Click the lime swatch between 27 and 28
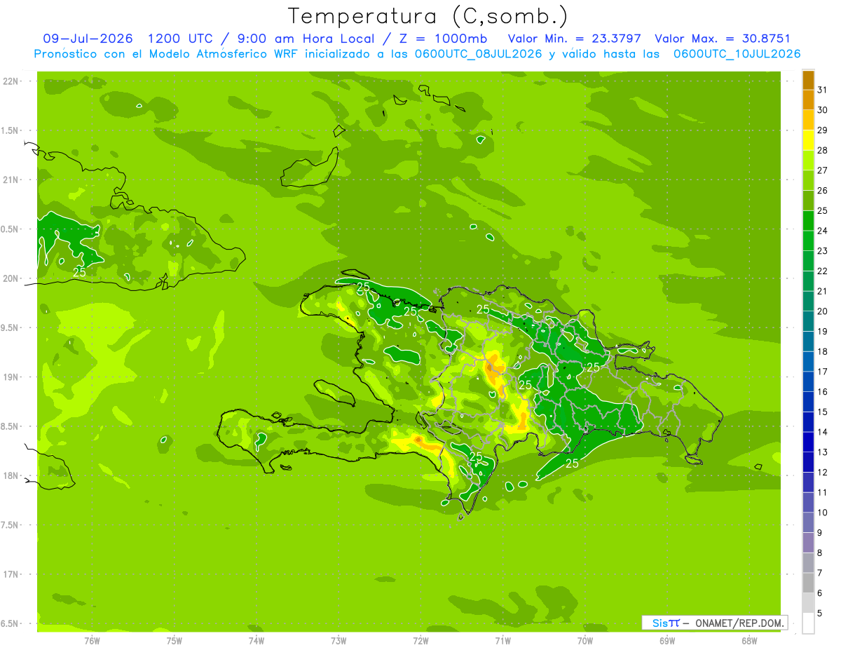 808,161
